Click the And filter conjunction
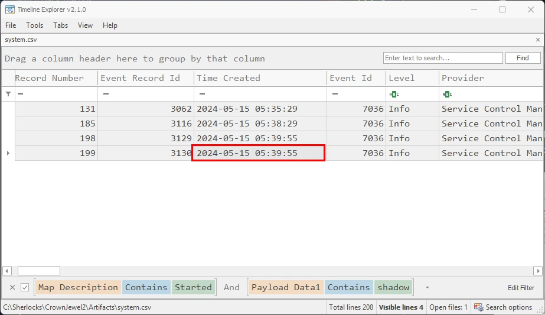545x315 pixels. click(x=231, y=287)
